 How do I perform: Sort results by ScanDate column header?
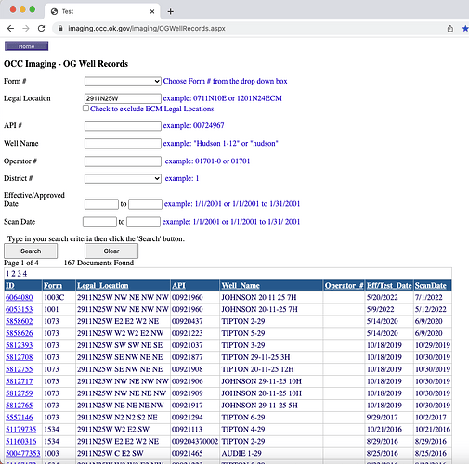pyautogui.click(x=431, y=286)
